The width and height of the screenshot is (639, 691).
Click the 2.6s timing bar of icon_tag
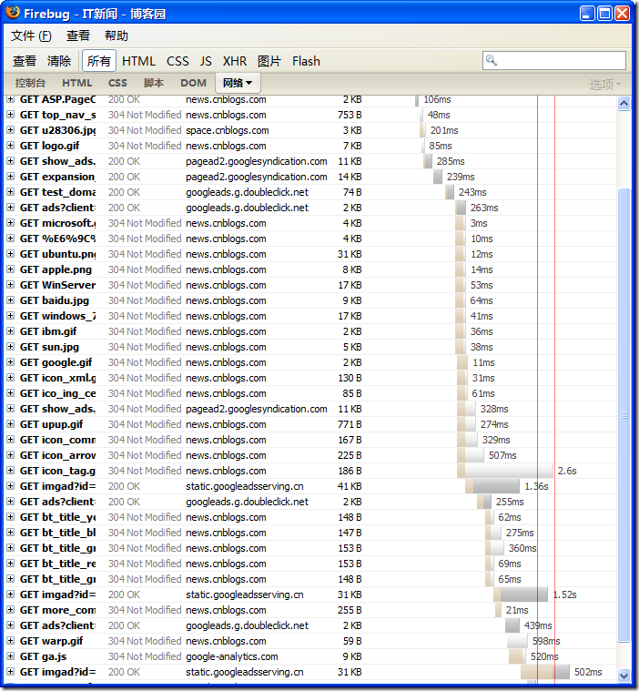(505, 471)
